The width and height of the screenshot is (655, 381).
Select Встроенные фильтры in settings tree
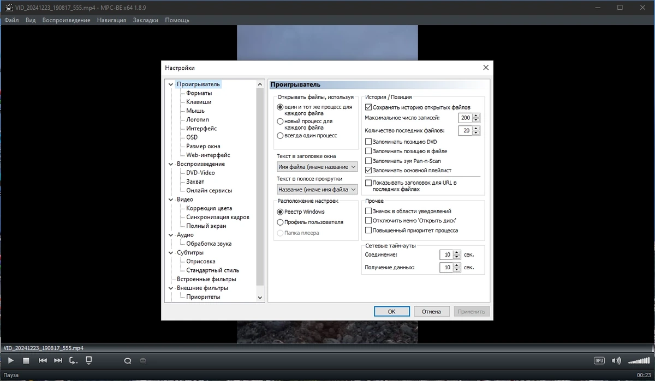click(206, 279)
